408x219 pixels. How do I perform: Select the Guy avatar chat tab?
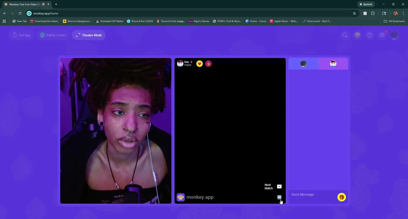pyautogui.click(x=333, y=64)
